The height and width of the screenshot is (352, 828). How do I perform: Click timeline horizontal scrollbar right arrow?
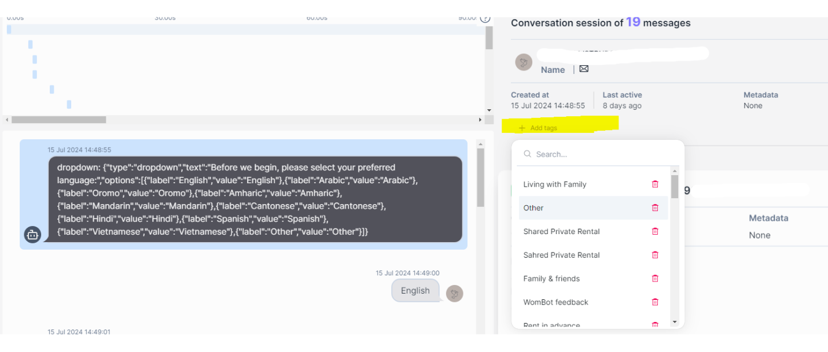480,120
